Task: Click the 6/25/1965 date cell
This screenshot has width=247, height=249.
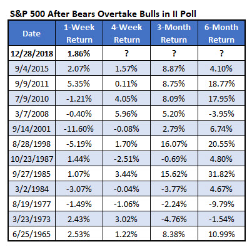Action: [x=32, y=234]
